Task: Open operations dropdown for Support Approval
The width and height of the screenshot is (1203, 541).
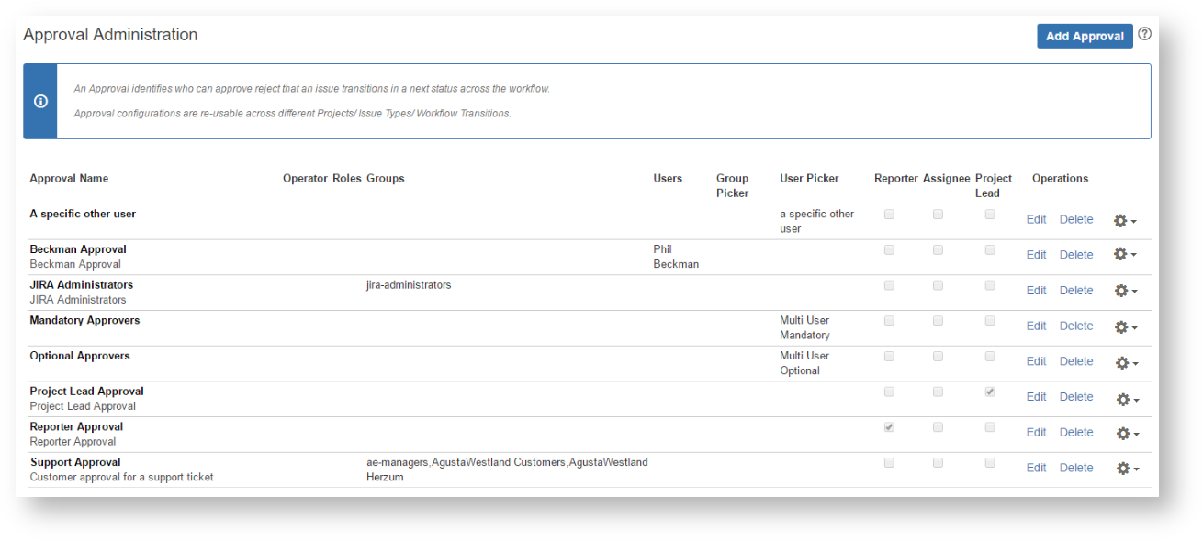Action: pyautogui.click(x=1125, y=469)
